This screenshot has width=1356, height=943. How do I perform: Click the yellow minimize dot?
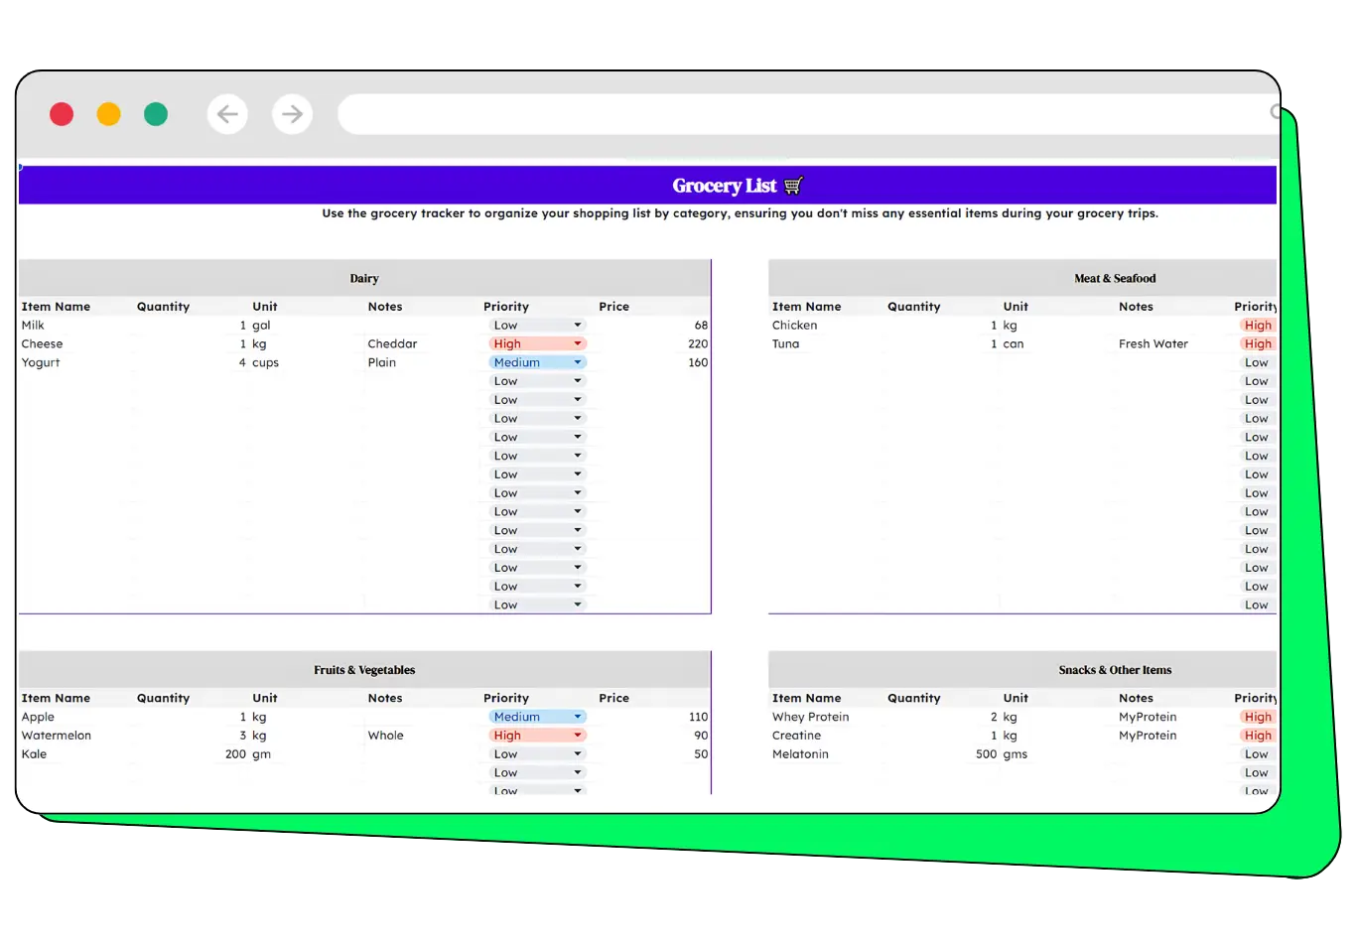tap(108, 114)
